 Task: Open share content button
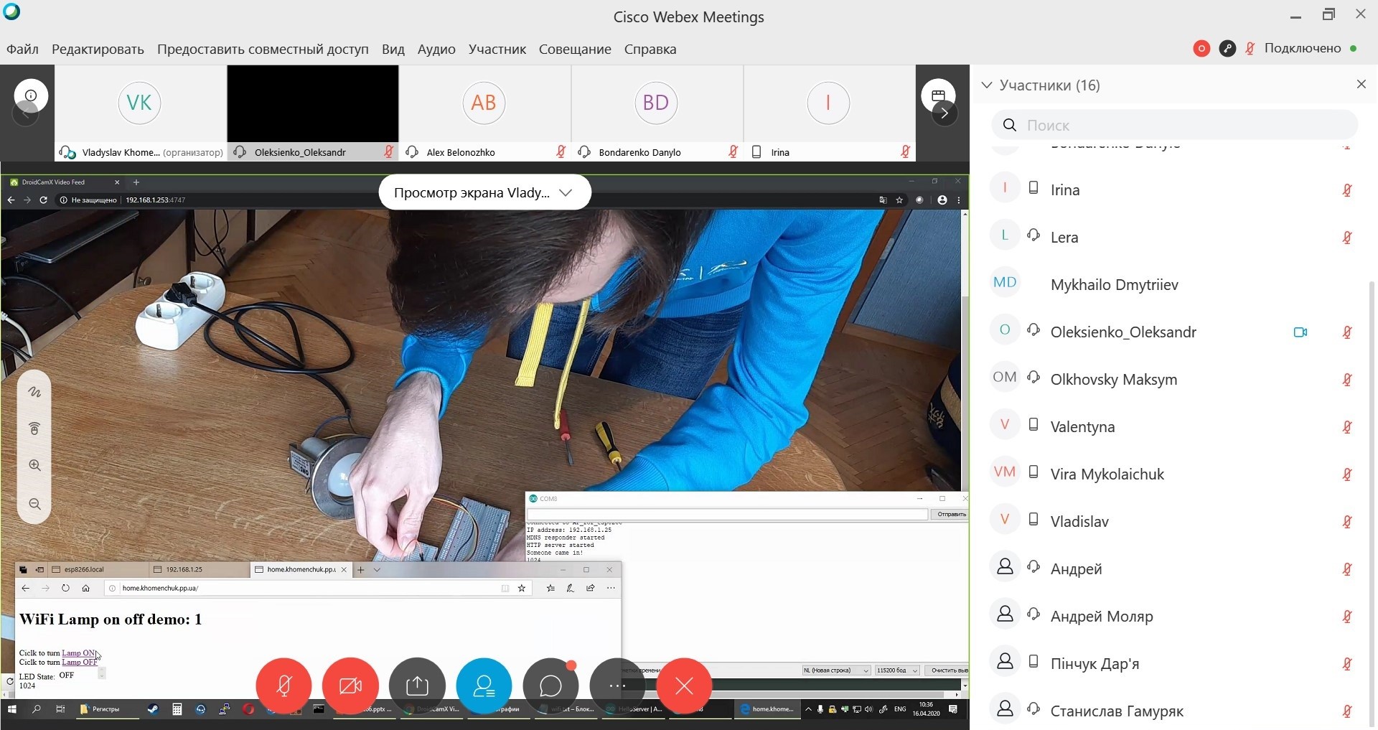pos(417,685)
